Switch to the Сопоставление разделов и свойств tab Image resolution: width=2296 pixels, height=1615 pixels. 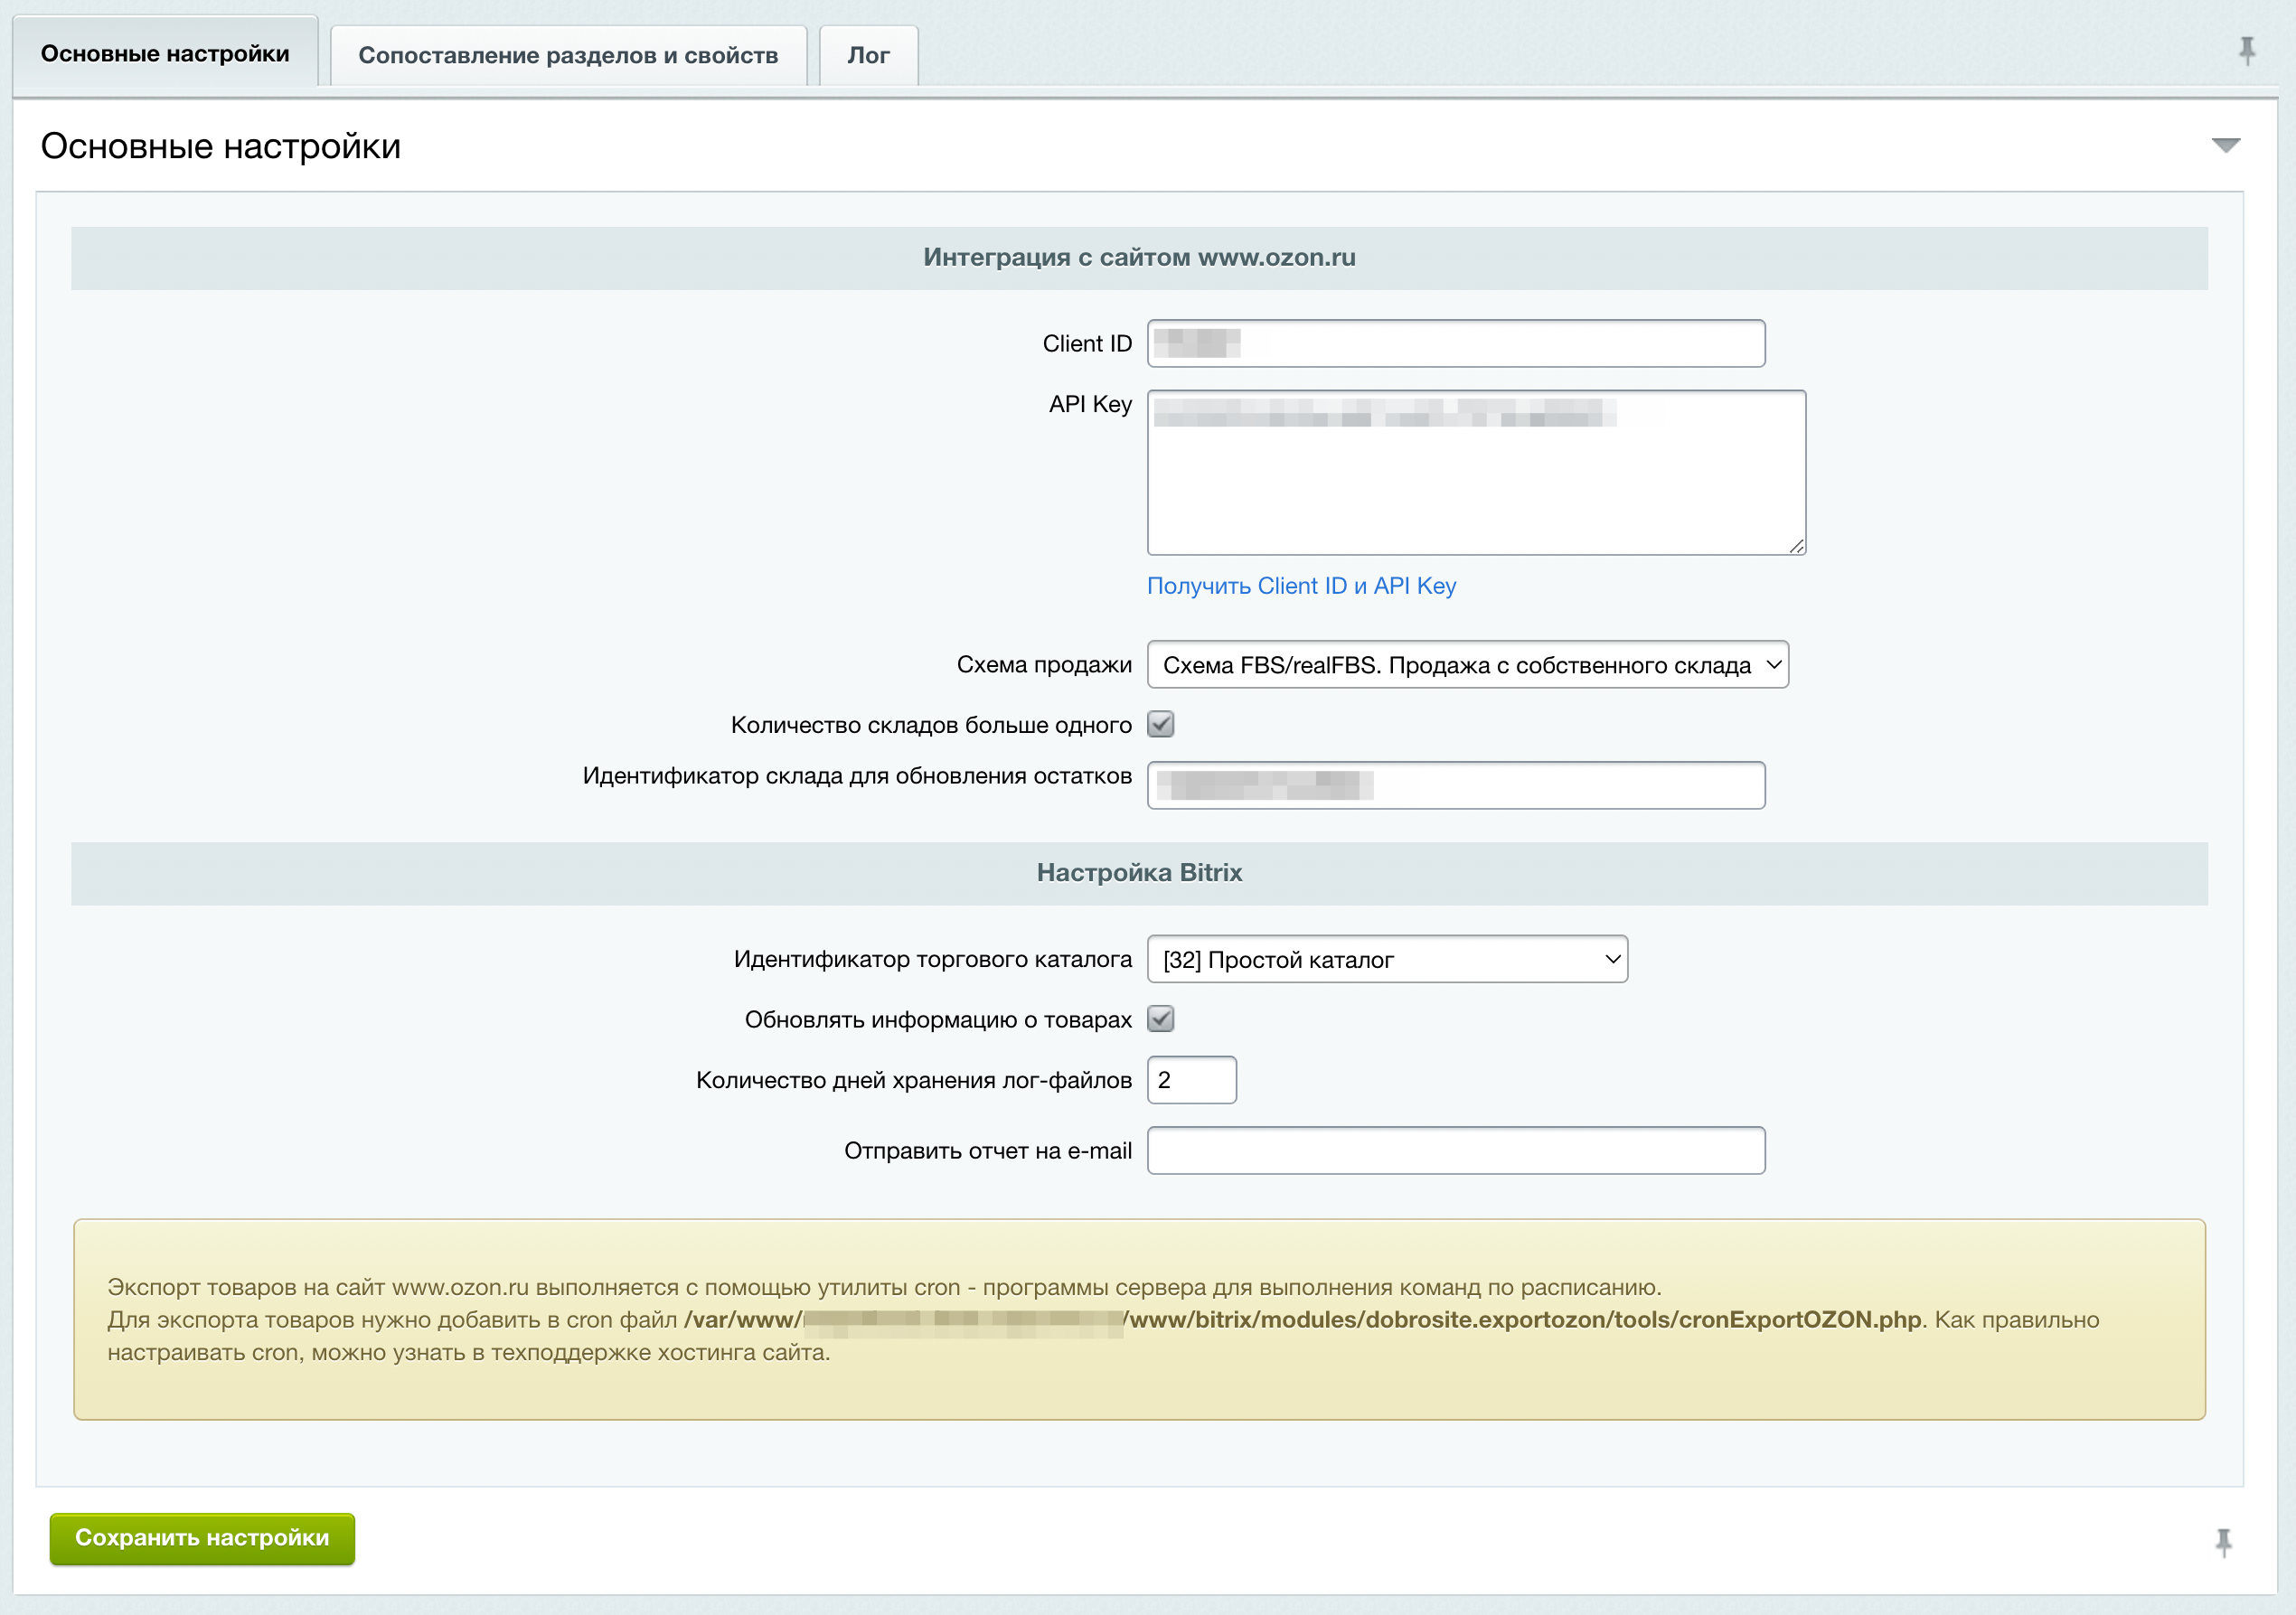[x=568, y=56]
